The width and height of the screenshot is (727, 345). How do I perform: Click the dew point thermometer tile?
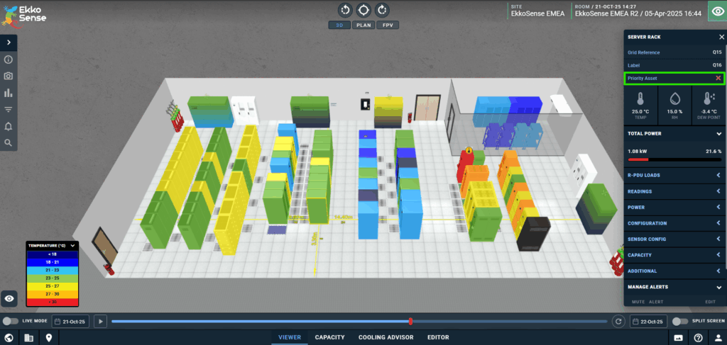coord(709,106)
